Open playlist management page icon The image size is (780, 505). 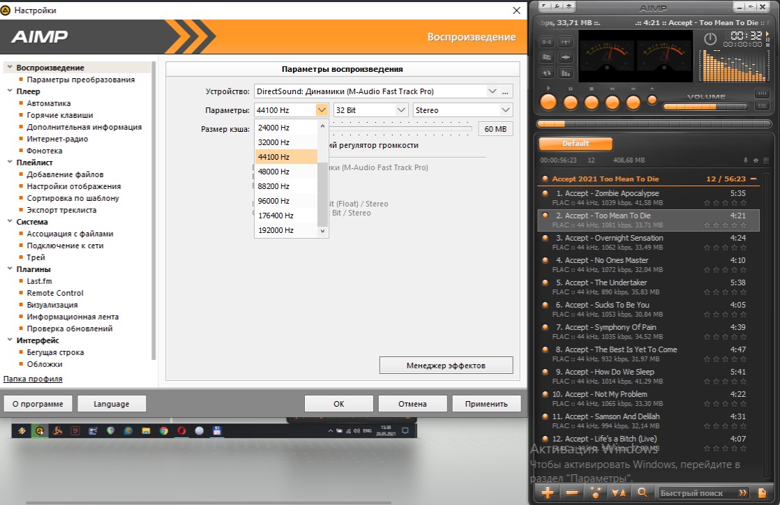[x=762, y=493]
